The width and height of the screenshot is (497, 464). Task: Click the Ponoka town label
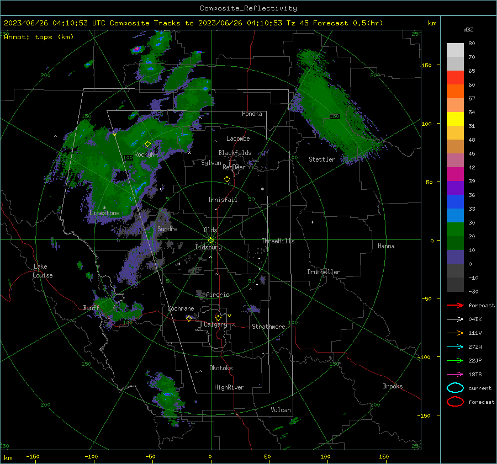pos(252,114)
